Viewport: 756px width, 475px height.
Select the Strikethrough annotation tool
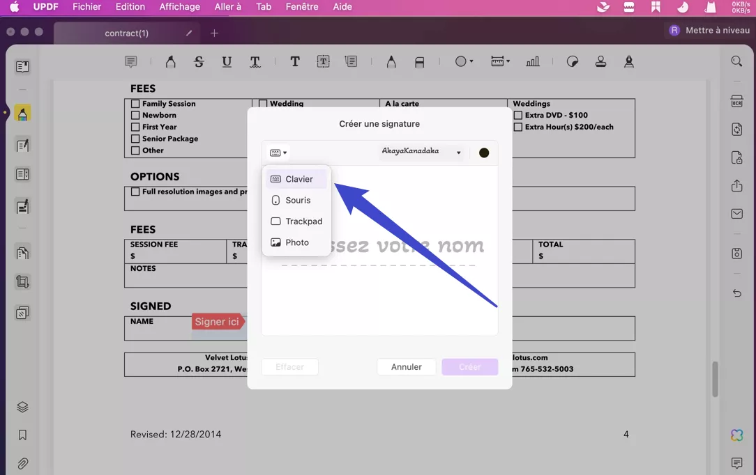pyautogui.click(x=199, y=61)
